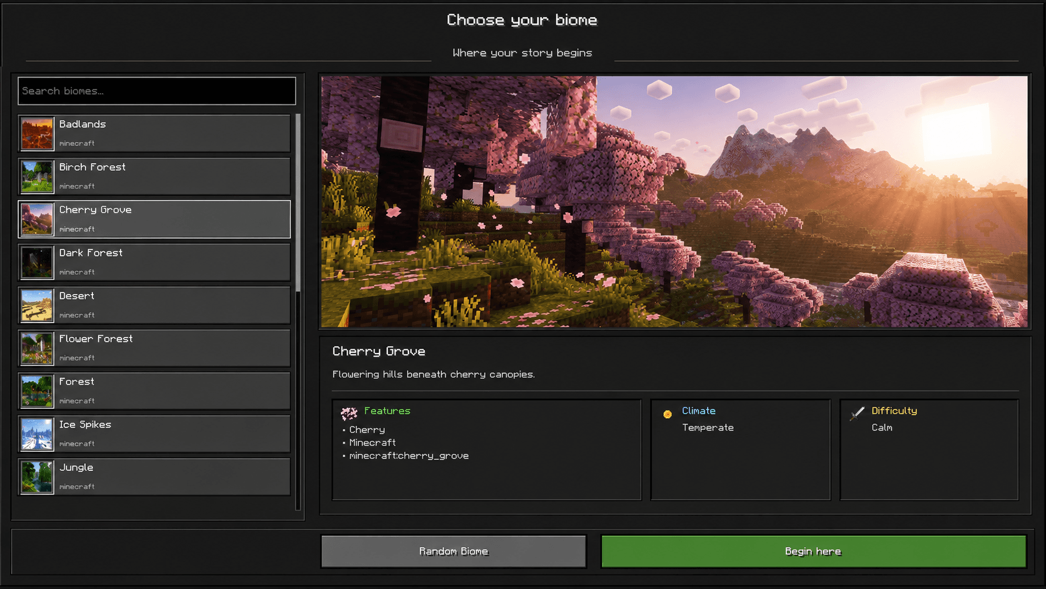Click the 'minecraft' label under Cherry Grove
The image size is (1046, 589).
[77, 229]
